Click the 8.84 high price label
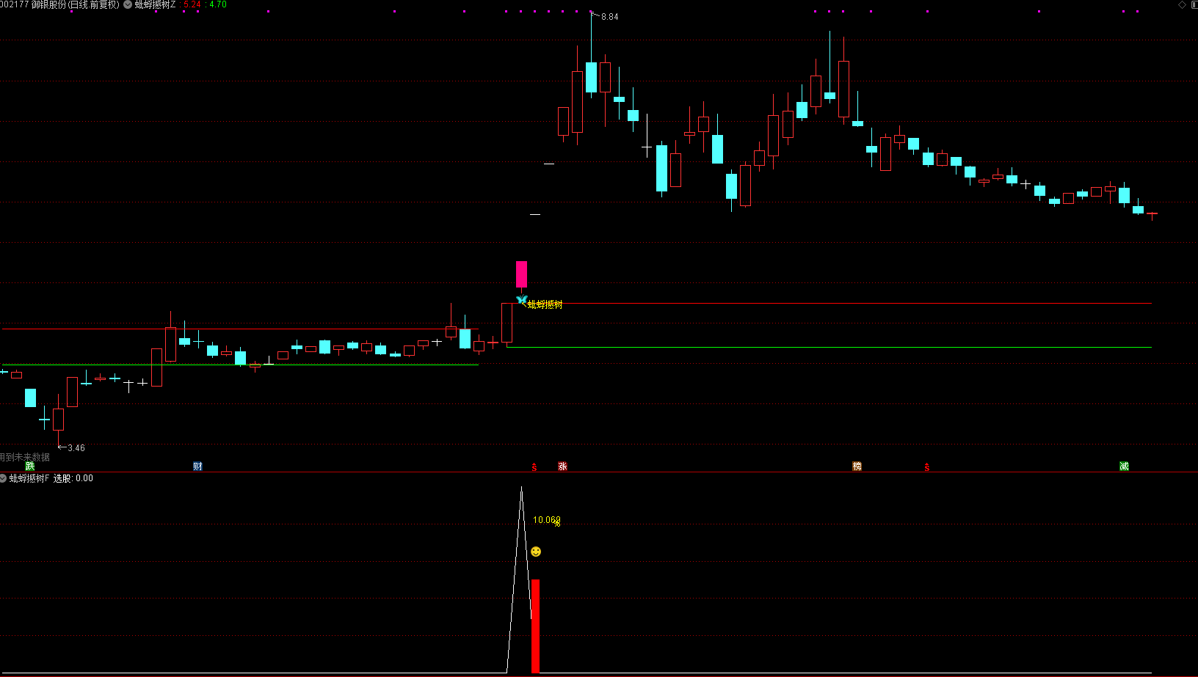The width and height of the screenshot is (1198, 677). pos(609,17)
